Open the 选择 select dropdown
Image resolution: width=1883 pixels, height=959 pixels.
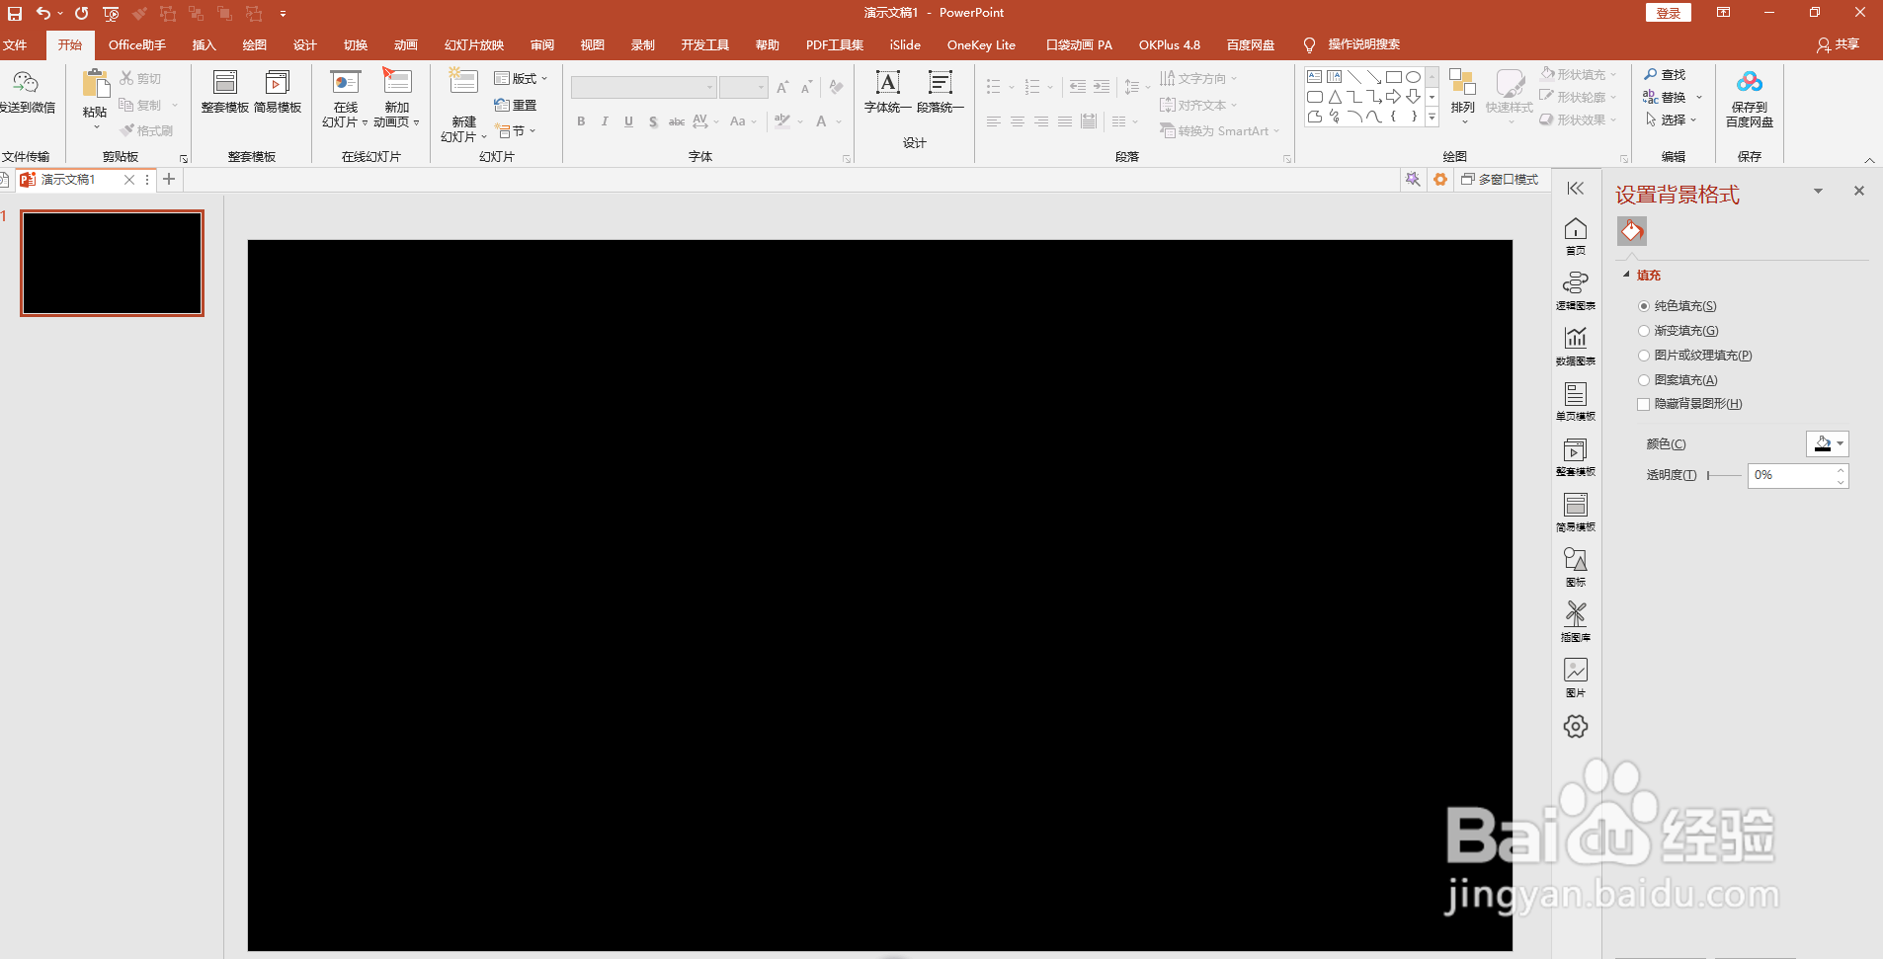coord(1672,120)
